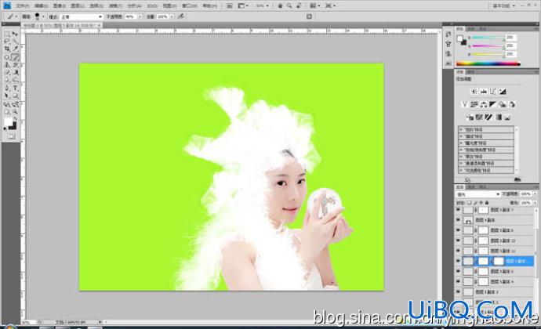Pick the Rotate View tool in application bar
The width and height of the screenshot is (541, 329).
299,5
